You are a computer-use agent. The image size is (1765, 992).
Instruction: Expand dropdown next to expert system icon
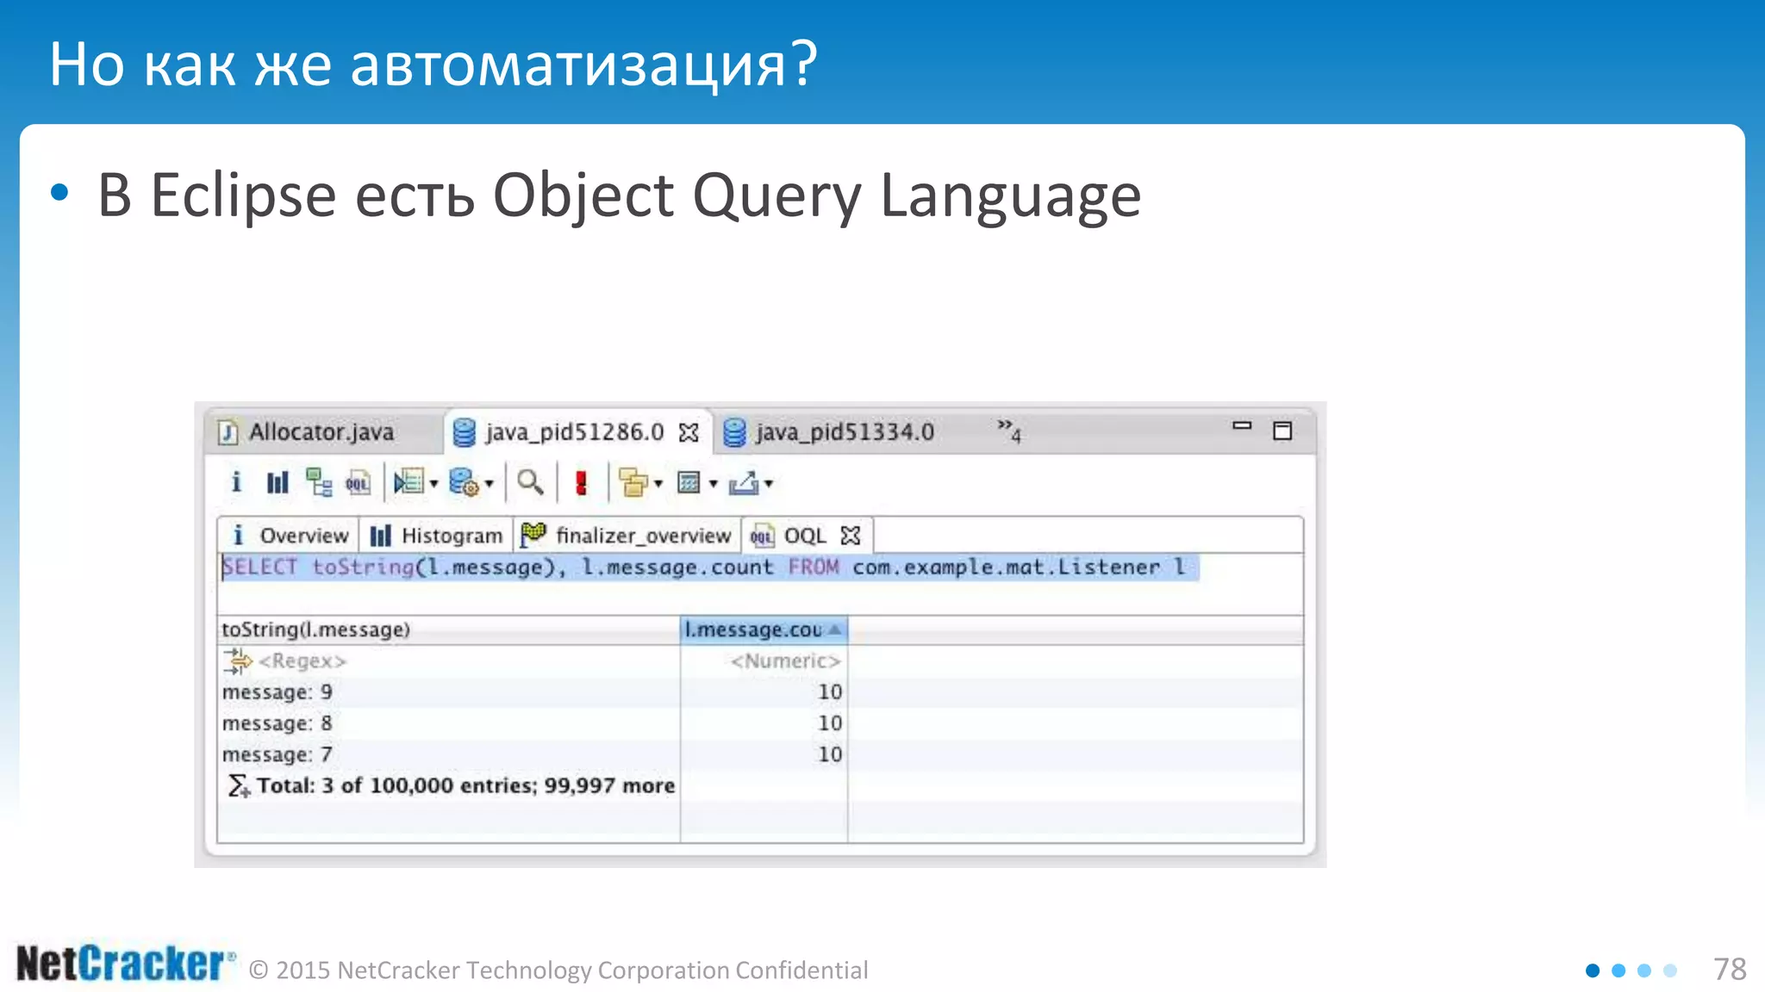(433, 484)
